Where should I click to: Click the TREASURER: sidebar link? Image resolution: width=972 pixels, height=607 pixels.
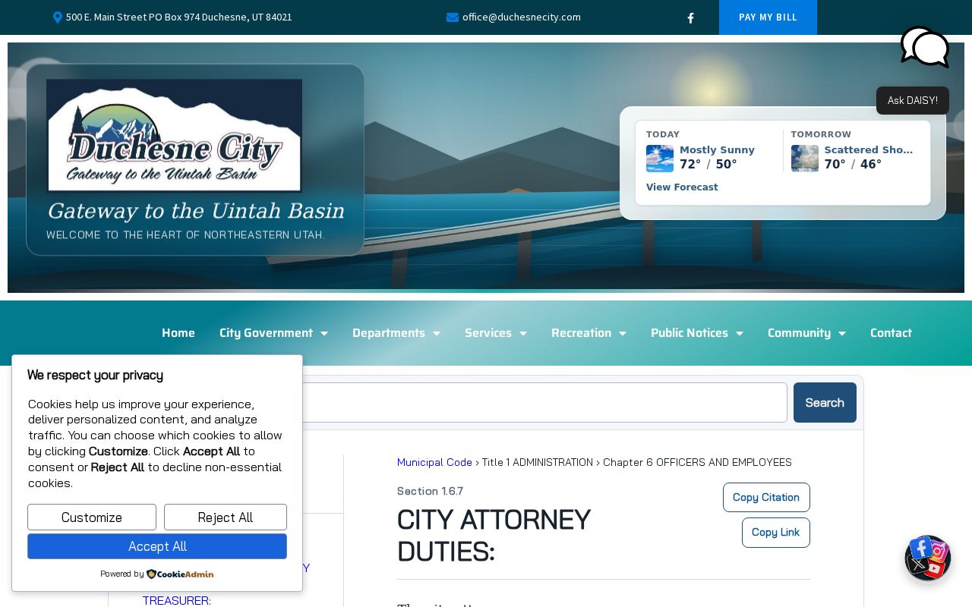pyautogui.click(x=176, y=601)
